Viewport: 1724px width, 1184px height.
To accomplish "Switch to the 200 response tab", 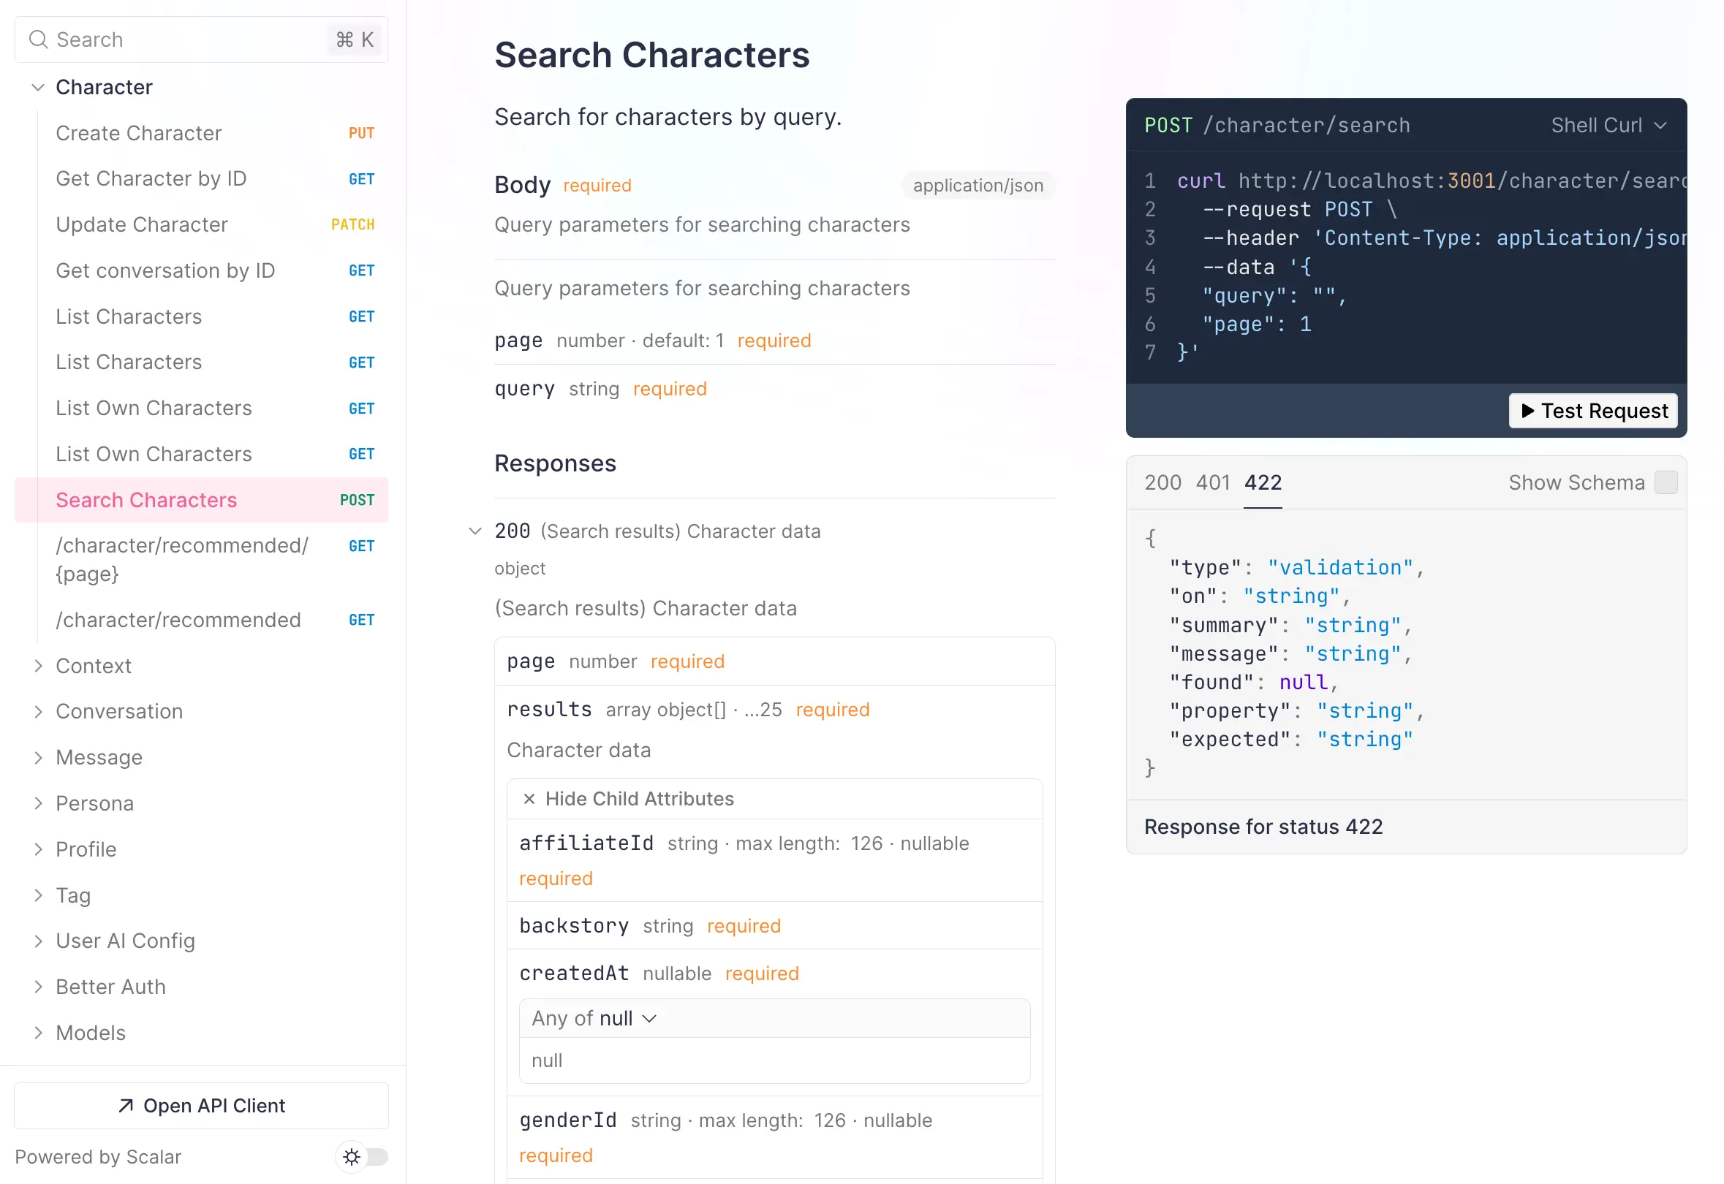I will (1162, 482).
